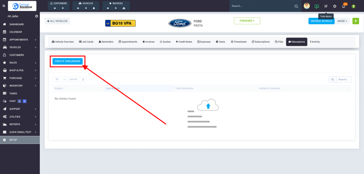Sort the table by Subject column
The image size is (364, 174).
[x=78, y=88]
